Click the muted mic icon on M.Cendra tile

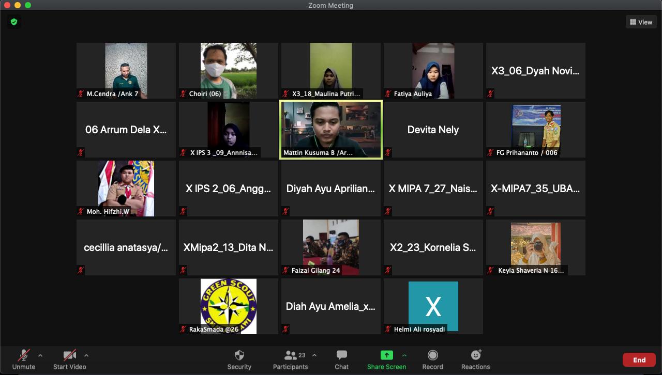point(81,93)
